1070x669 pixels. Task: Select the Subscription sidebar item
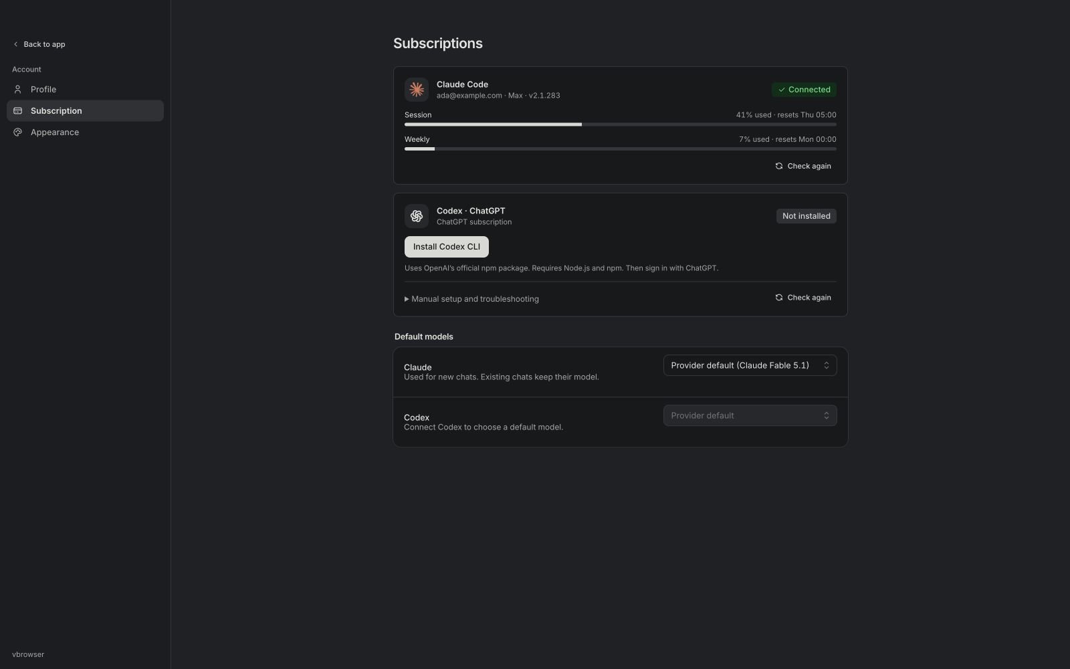coord(85,111)
